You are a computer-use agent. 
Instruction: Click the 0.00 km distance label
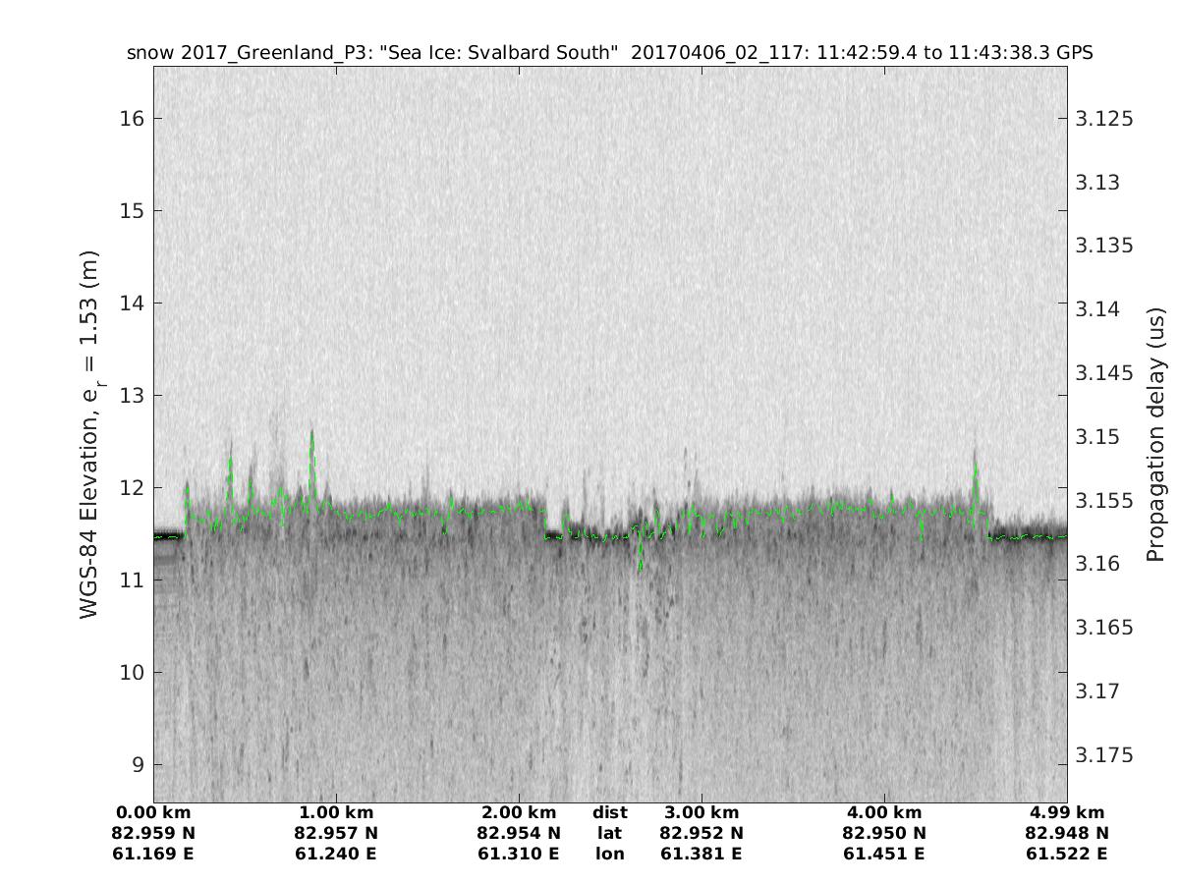click(154, 812)
